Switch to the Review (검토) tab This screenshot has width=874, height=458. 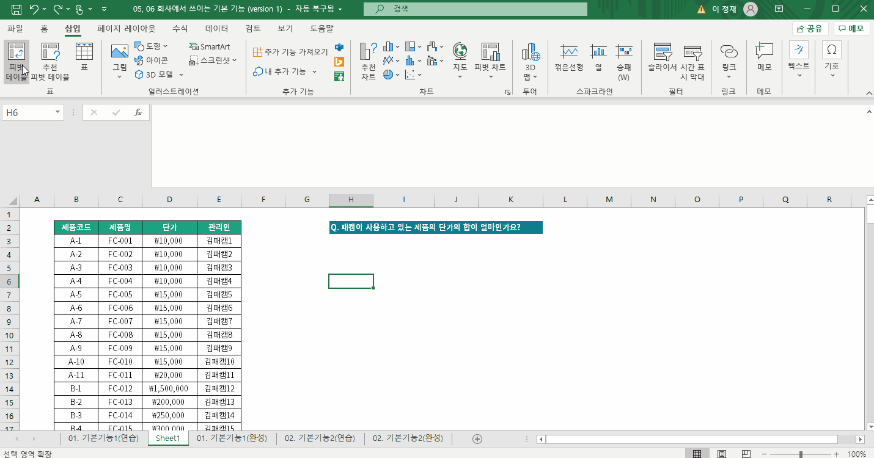coord(253,28)
